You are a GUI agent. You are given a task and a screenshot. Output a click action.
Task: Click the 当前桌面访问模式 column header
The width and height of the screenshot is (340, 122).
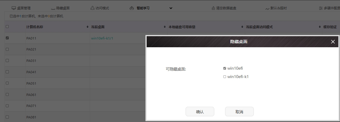(259, 27)
